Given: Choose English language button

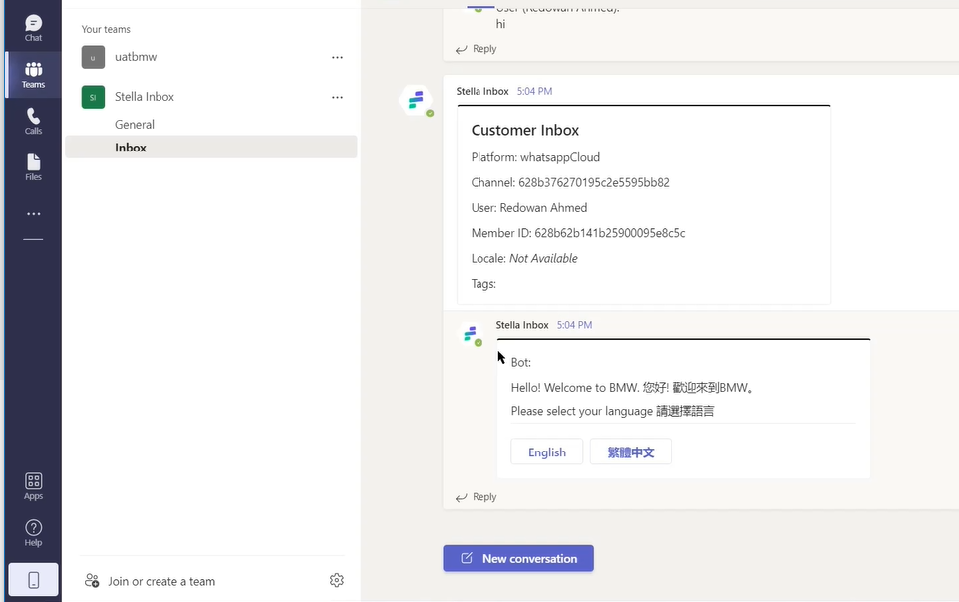Looking at the screenshot, I should [x=546, y=452].
